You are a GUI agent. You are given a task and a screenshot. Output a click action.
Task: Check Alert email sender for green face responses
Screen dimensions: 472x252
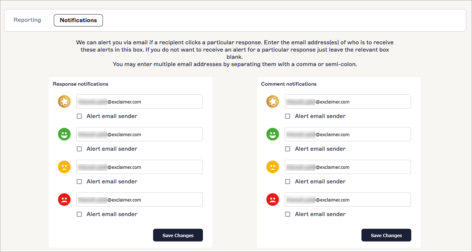pyautogui.click(x=79, y=149)
